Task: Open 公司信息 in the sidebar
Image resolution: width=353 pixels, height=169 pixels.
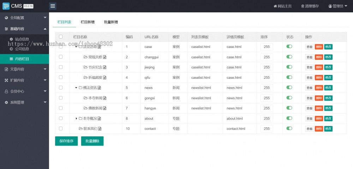Action: pyautogui.click(x=22, y=49)
